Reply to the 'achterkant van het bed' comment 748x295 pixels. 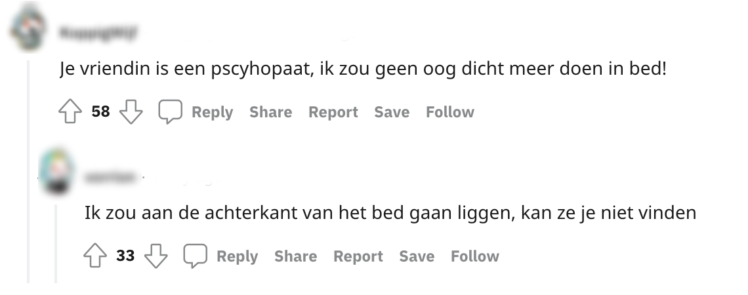tap(237, 256)
